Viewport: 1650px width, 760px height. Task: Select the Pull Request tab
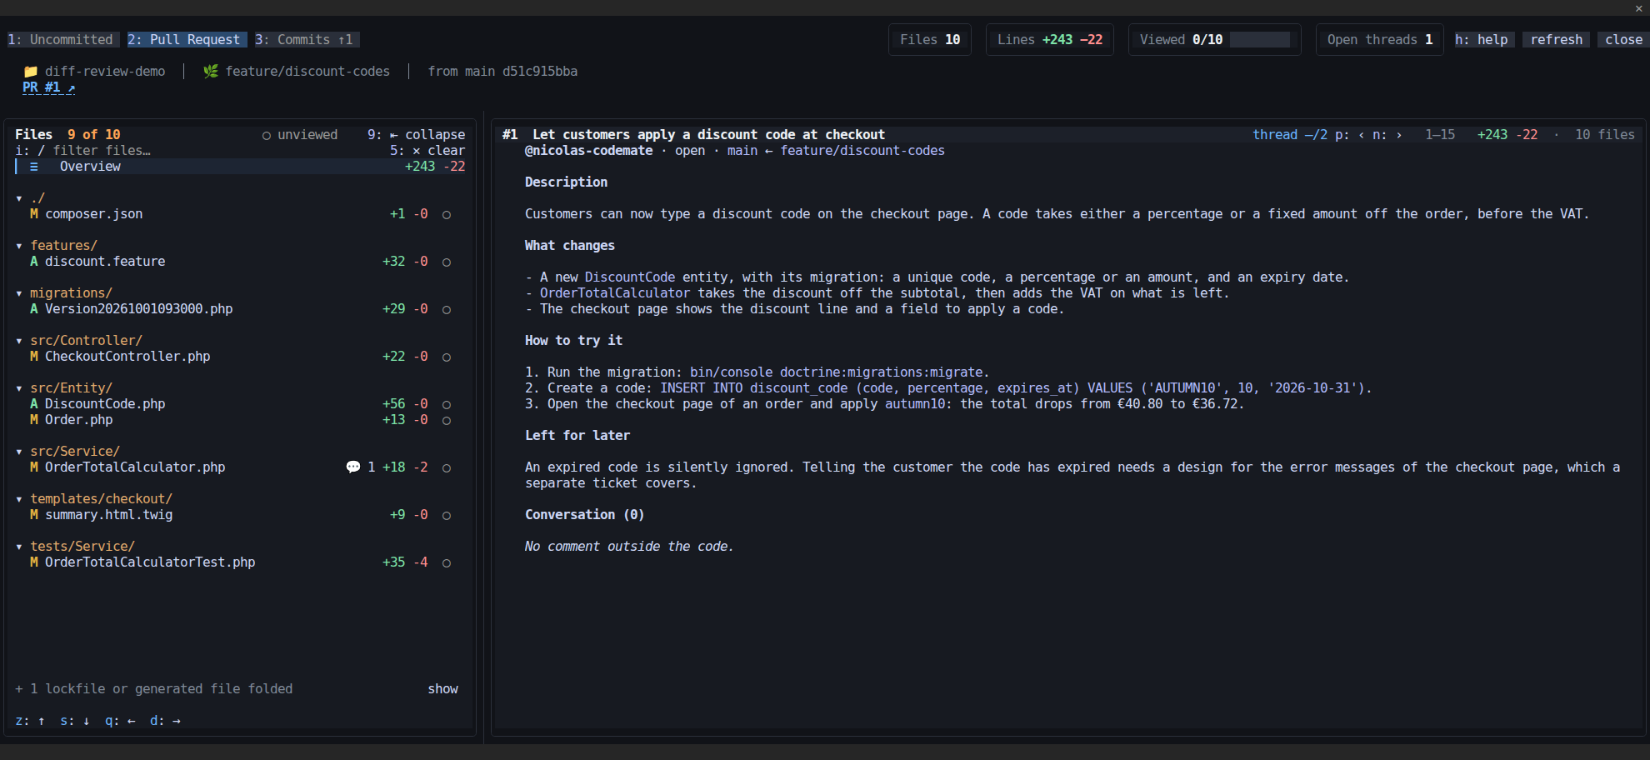(x=187, y=40)
